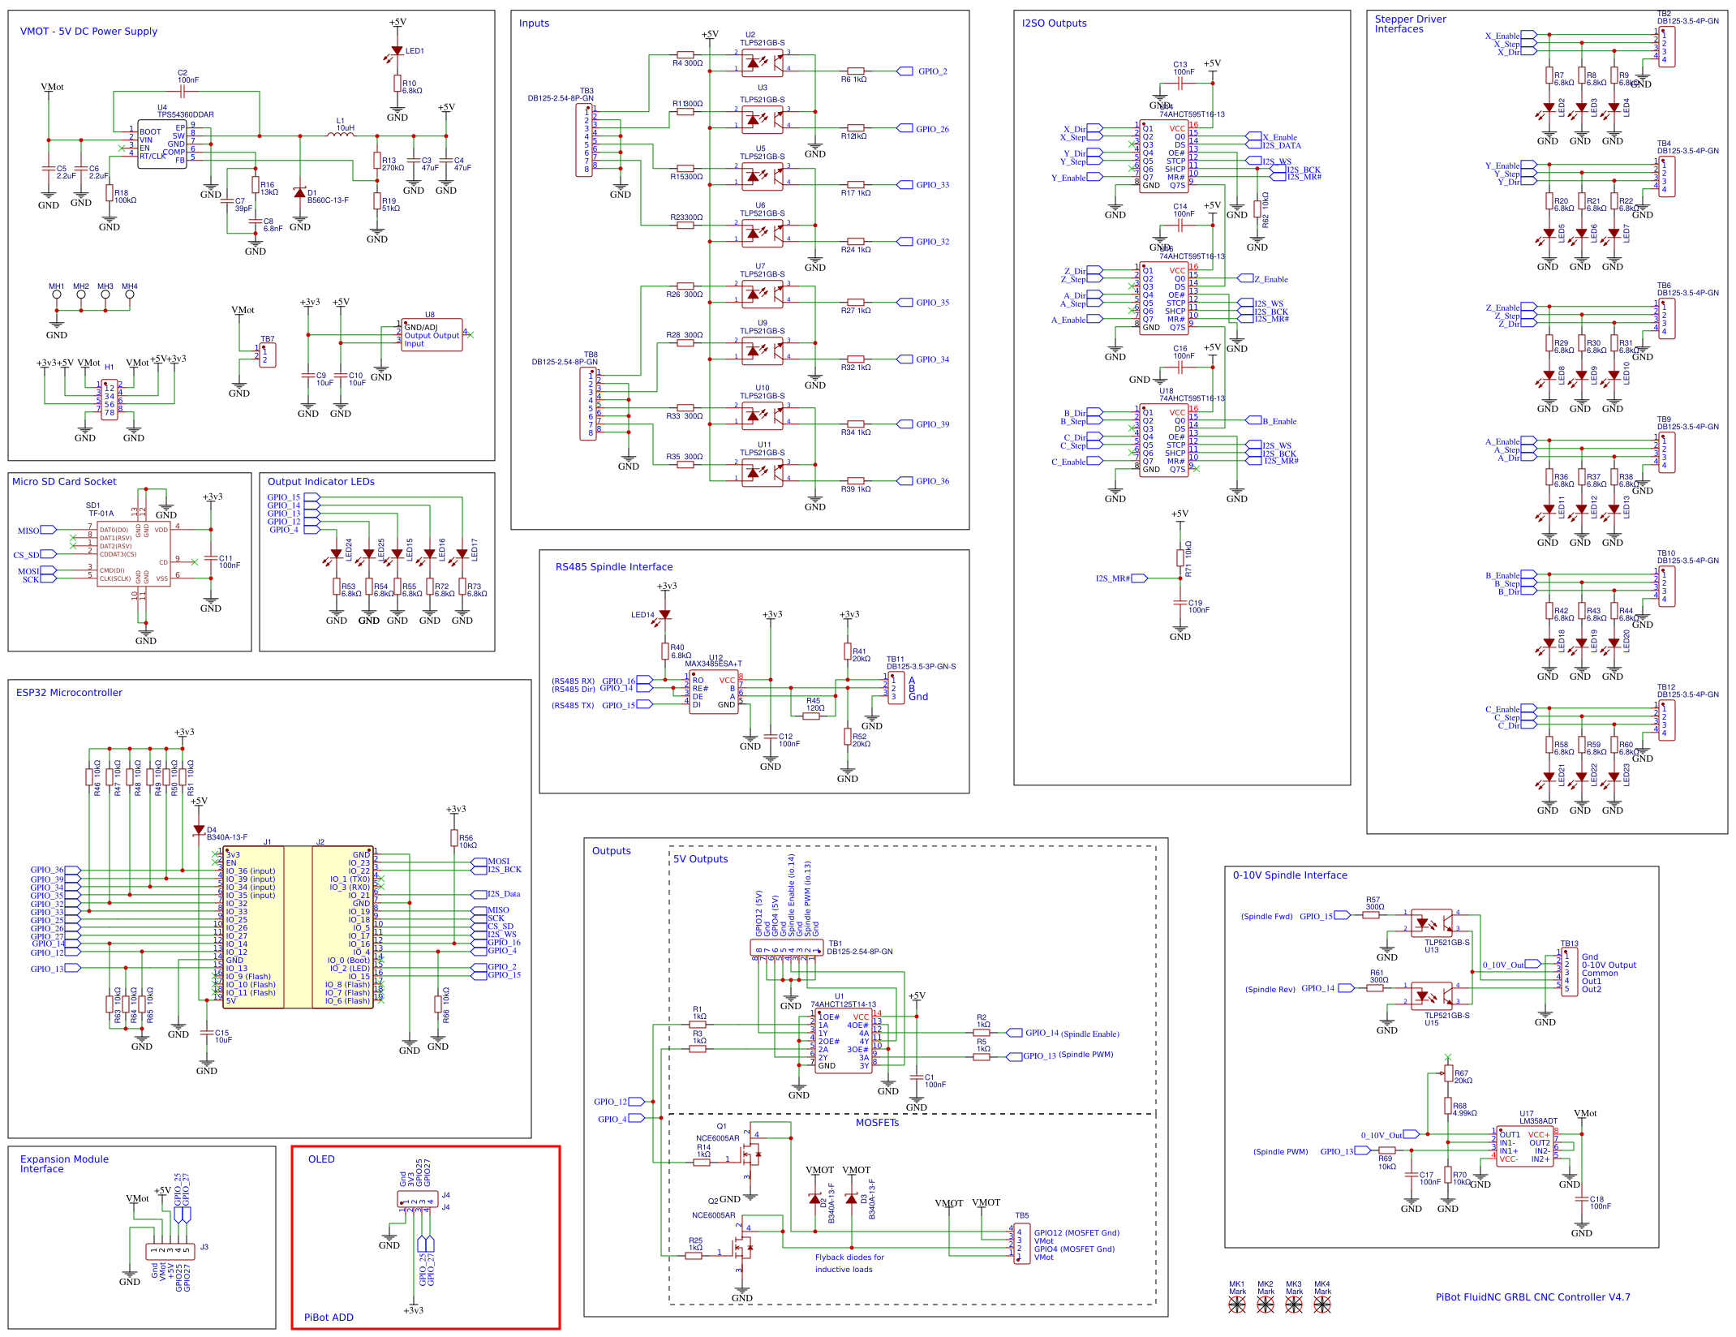Click the 'VMOT - 5V DC Power Supply' title

[x=88, y=31]
